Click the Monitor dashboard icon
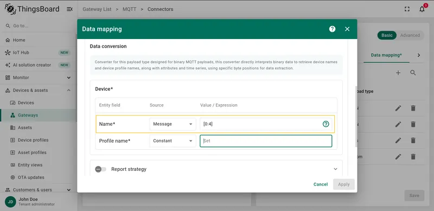 click(8, 78)
